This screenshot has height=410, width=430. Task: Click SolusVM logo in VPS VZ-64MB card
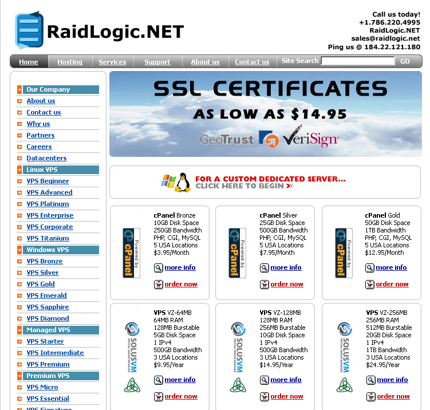pyautogui.click(x=132, y=347)
